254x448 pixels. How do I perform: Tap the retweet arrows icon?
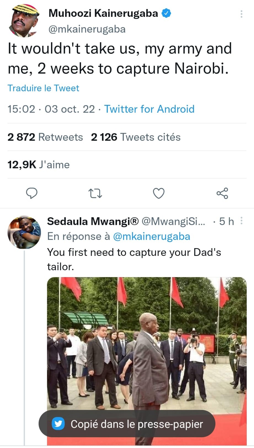[x=95, y=193]
